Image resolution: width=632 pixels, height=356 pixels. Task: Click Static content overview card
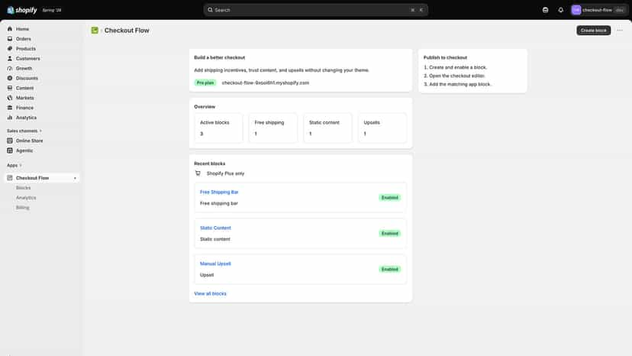[327, 128]
